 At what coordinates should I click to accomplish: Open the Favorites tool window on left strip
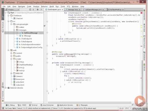(3, 96)
